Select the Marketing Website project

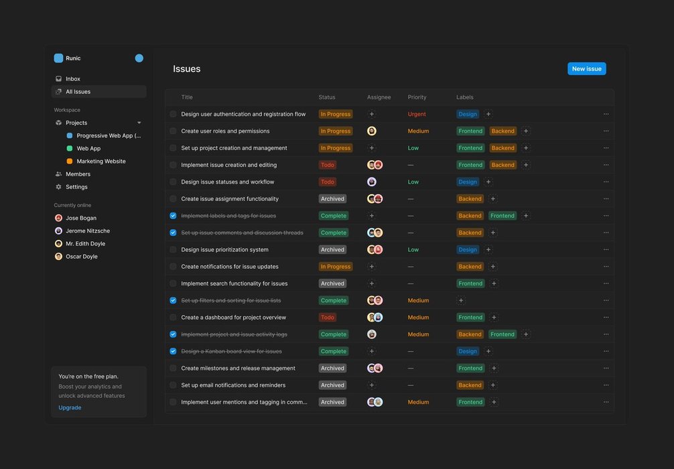100,161
